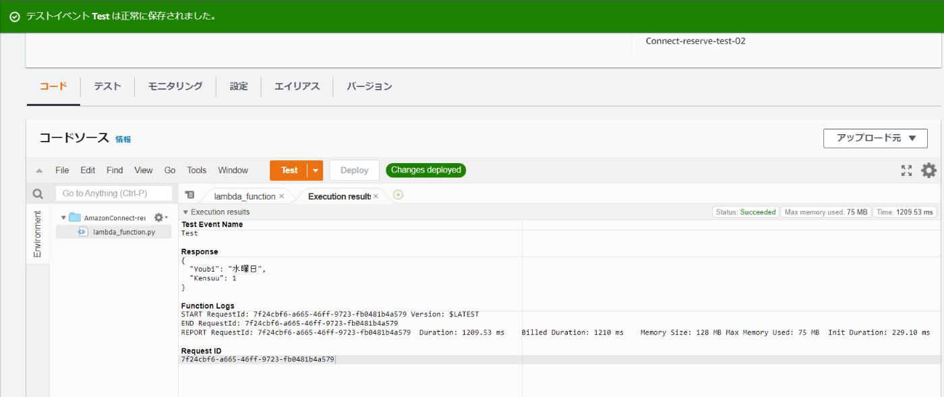Click the AmazonConnect folder icon

pyautogui.click(x=75, y=218)
